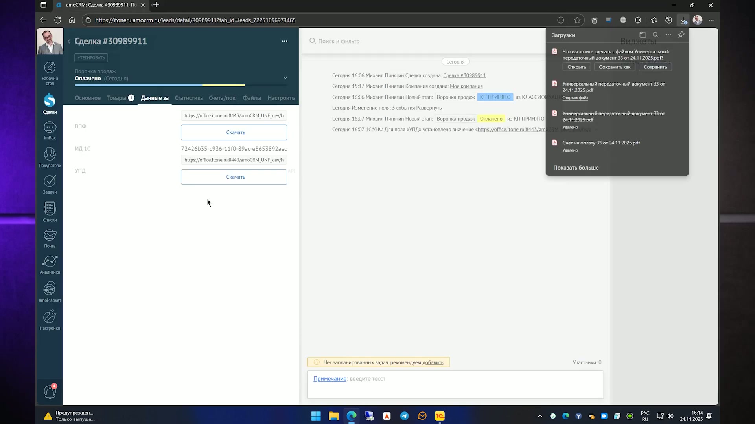This screenshot has width=755, height=424.
Task: Open the deal three-dots options menu
Action: 284,41
